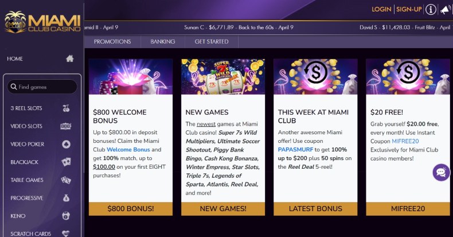This screenshot has width=453, height=237.
Task: Focus the Find games search field
Action: (42, 87)
